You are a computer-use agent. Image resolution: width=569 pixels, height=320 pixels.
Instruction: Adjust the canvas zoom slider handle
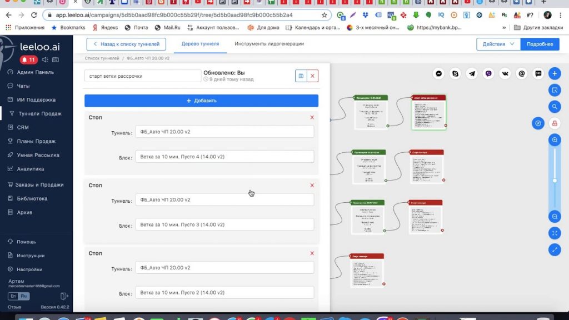pos(555,181)
